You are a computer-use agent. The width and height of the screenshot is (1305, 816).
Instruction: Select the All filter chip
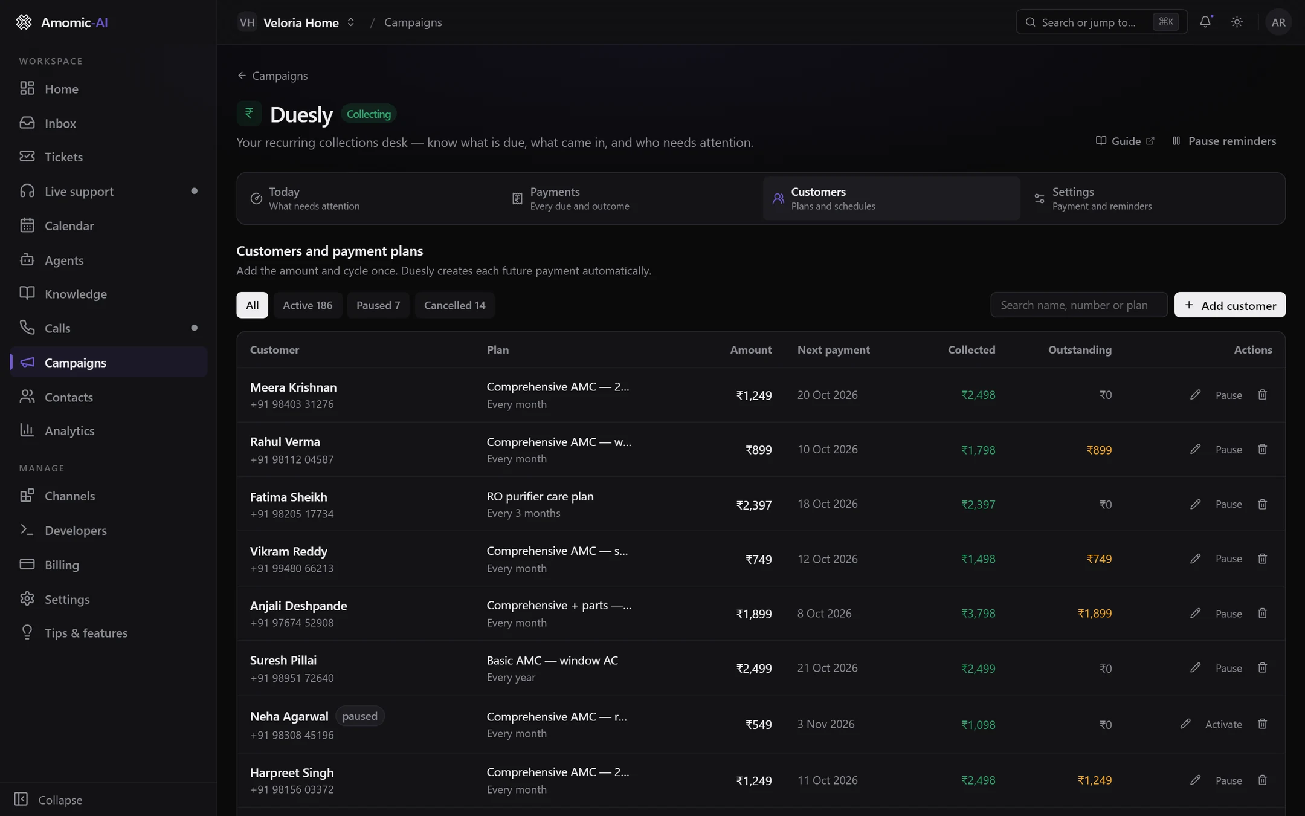point(253,305)
